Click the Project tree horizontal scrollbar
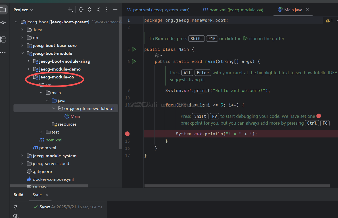Viewport: 338px width, 218px height. [x=49, y=186]
